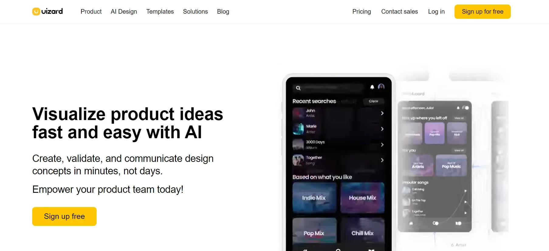Expand the 3000 Days album chevron
The width and height of the screenshot is (549, 251).
382,145
